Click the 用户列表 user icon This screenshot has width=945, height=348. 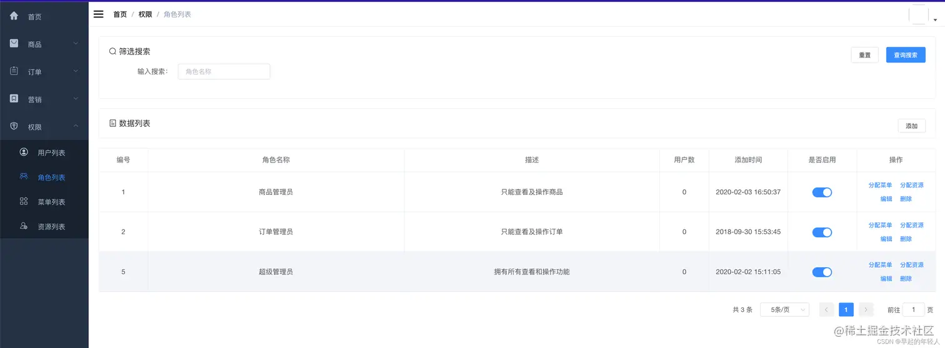(x=24, y=152)
